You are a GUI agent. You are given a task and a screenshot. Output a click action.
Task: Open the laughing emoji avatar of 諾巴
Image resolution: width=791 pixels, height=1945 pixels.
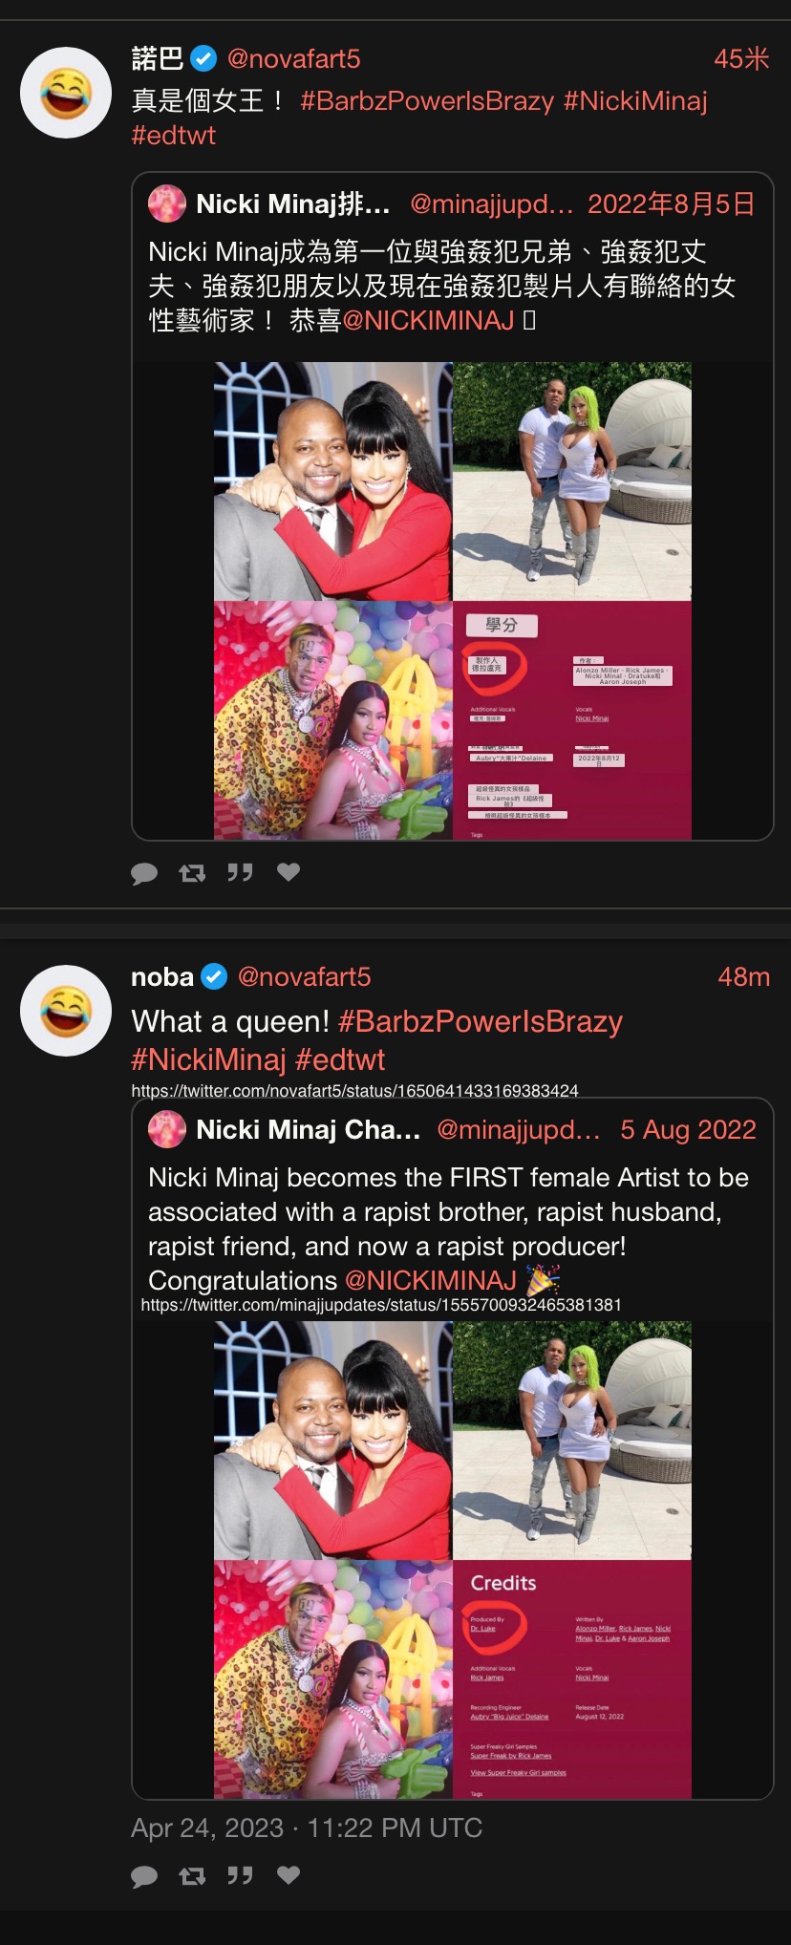(x=66, y=93)
